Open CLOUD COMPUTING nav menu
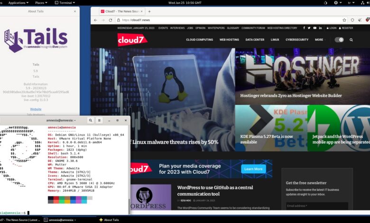This screenshot has width=370, height=223. [199, 40]
